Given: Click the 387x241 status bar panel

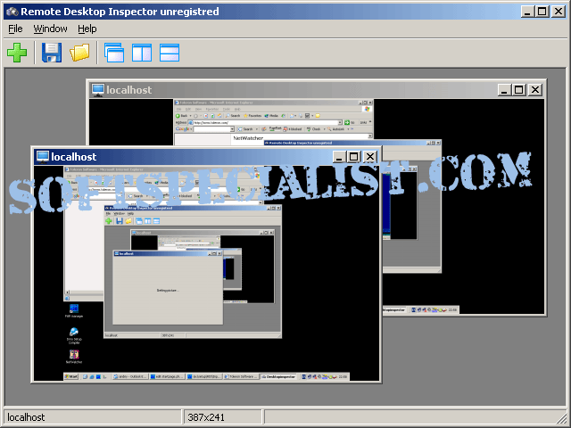Looking at the screenshot, I should coord(223,417).
